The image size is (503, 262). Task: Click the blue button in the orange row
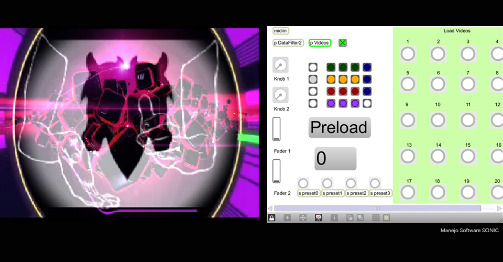367,79
